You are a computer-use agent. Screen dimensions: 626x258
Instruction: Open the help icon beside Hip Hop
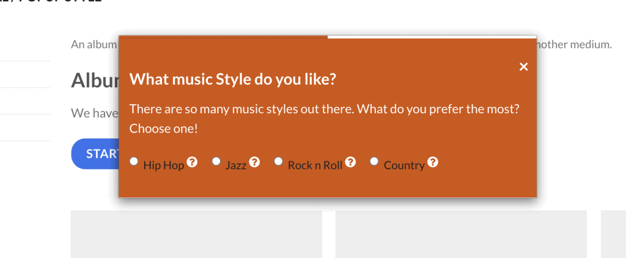pyautogui.click(x=192, y=162)
